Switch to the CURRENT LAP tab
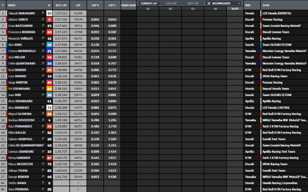 click(x=149, y=3)
